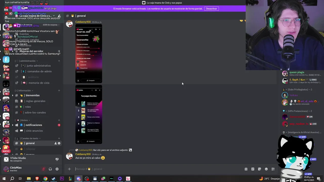Open the emoji picker
This screenshot has height=182, width=324.
pyautogui.click(x=266, y=169)
